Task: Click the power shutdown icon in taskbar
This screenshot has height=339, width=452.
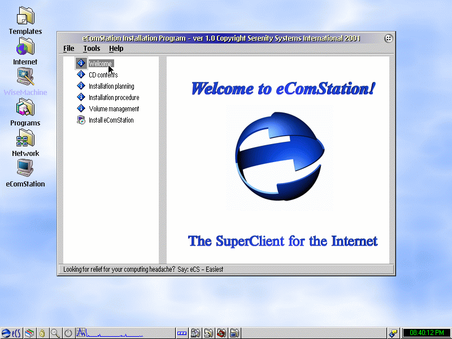Action: tap(68, 333)
